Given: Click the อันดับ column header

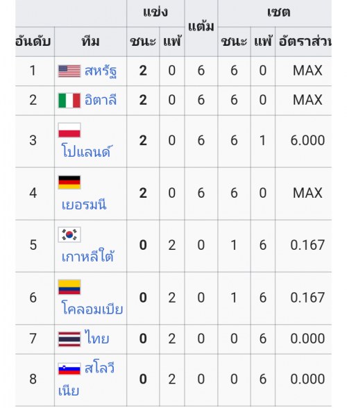Looking at the screenshot, I should [x=33, y=42].
